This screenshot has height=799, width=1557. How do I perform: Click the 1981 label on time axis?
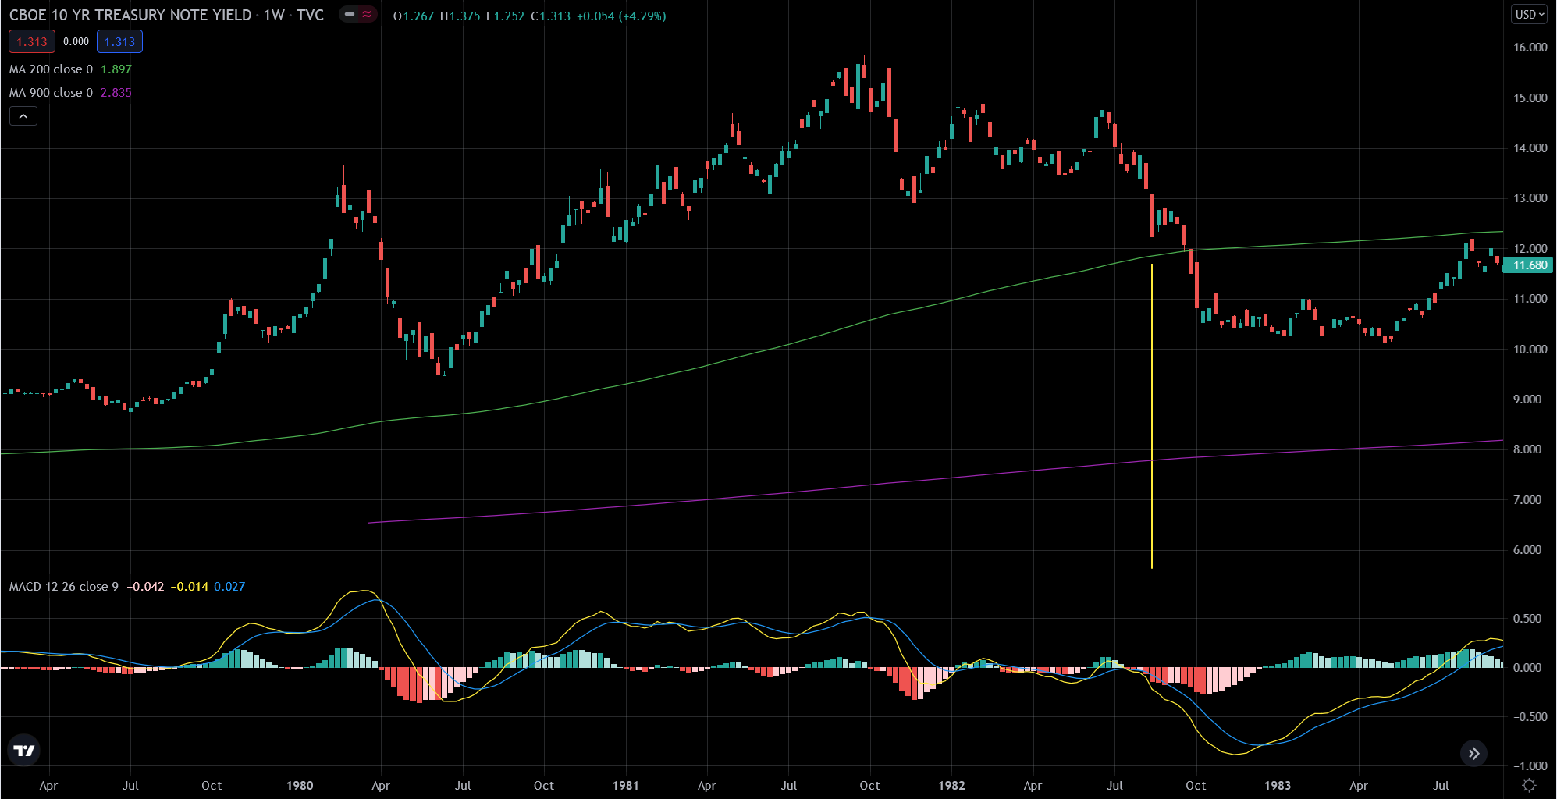pos(626,786)
